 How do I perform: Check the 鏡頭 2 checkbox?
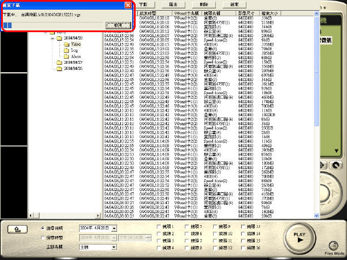click(x=159, y=233)
